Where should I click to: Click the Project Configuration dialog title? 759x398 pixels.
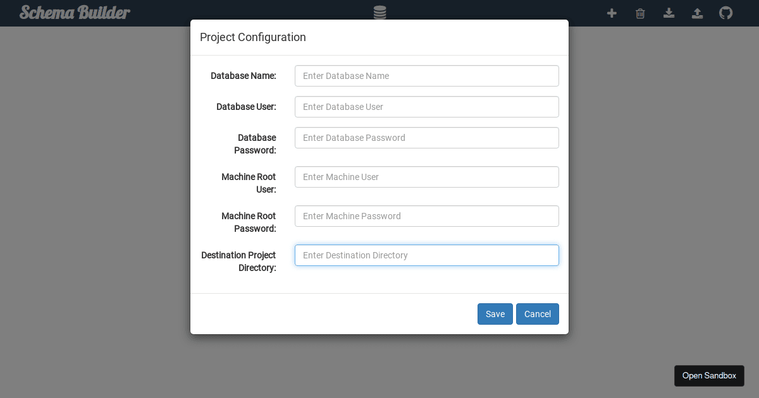click(253, 37)
